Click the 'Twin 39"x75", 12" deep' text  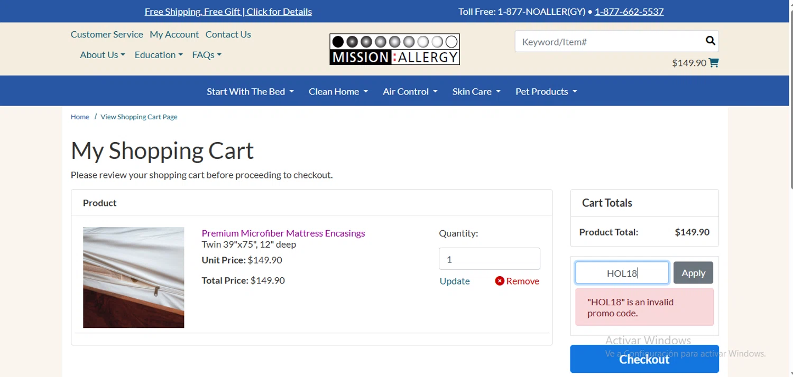click(x=249, y=244)
